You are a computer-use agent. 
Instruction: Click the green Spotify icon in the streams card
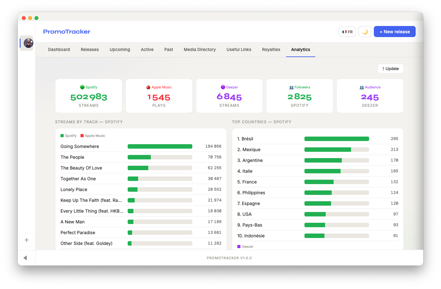click(x=82, y=87)
